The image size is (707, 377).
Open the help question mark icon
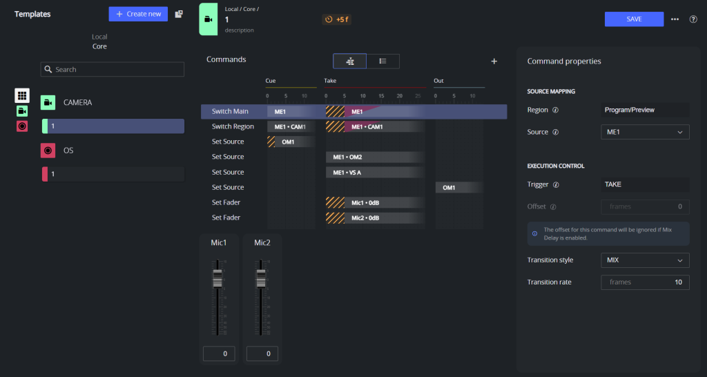click(x=693, y=19)
